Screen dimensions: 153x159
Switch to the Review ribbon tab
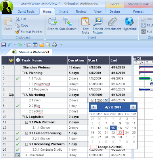81,12
